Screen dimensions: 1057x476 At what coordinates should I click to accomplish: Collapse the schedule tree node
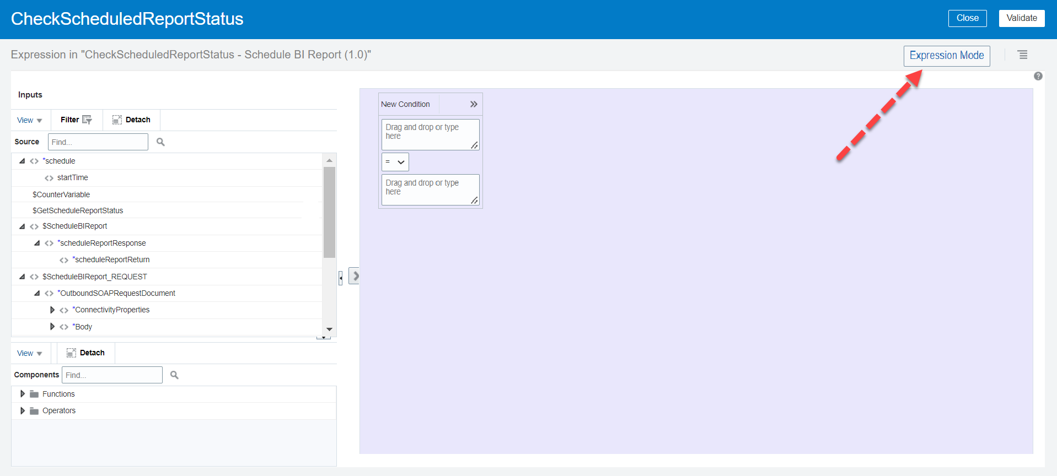click(x=22, y=161)
